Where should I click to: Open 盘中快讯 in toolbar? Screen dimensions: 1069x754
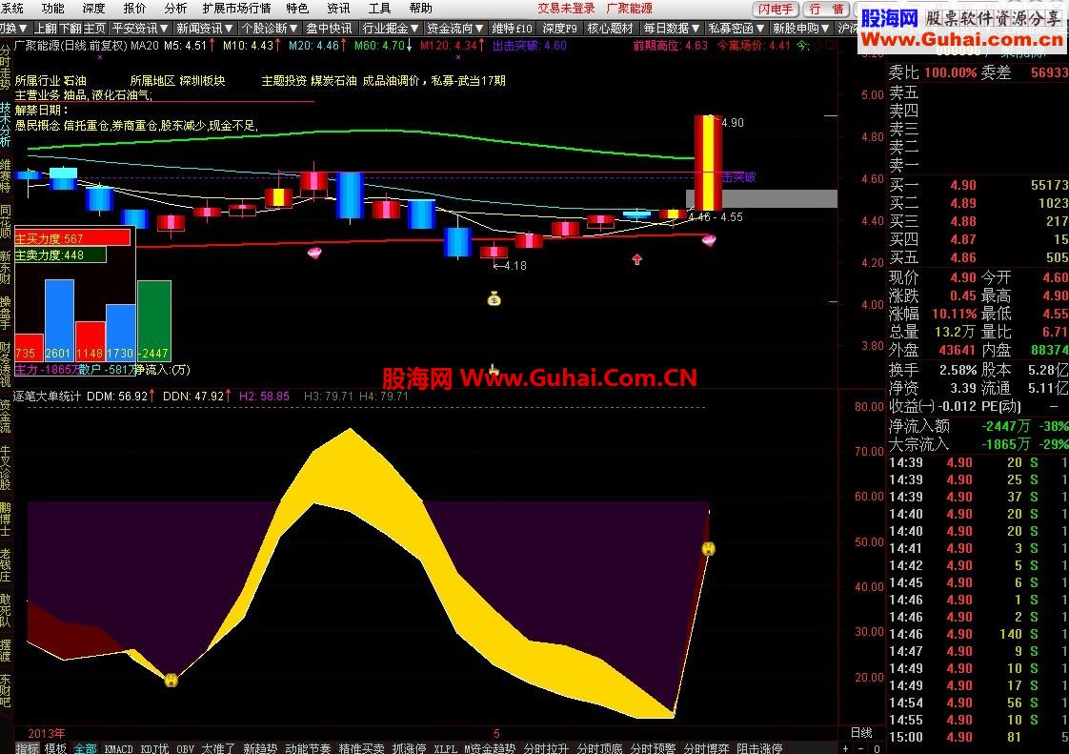coord(330,28)
